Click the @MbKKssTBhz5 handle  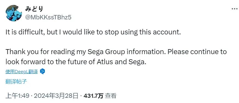tap(48, 17)
